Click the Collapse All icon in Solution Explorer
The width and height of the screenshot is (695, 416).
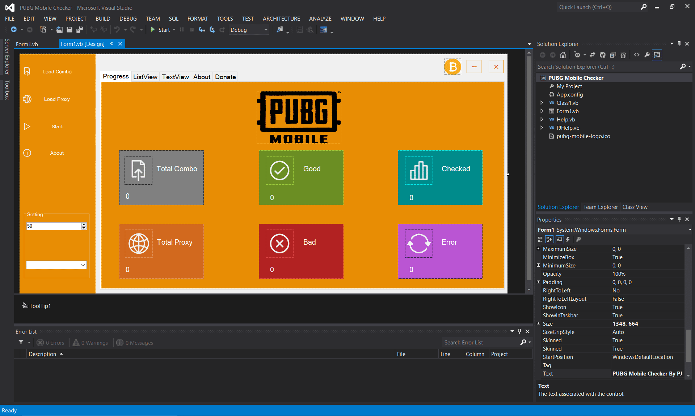(613, 55)
